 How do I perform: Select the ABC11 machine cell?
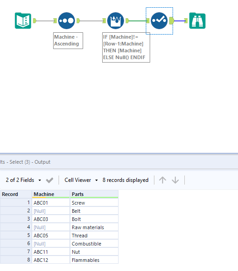51,252
